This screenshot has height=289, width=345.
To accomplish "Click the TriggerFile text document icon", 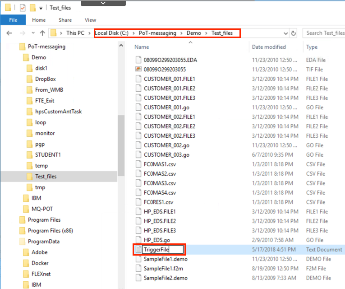I will click(138, 250).
